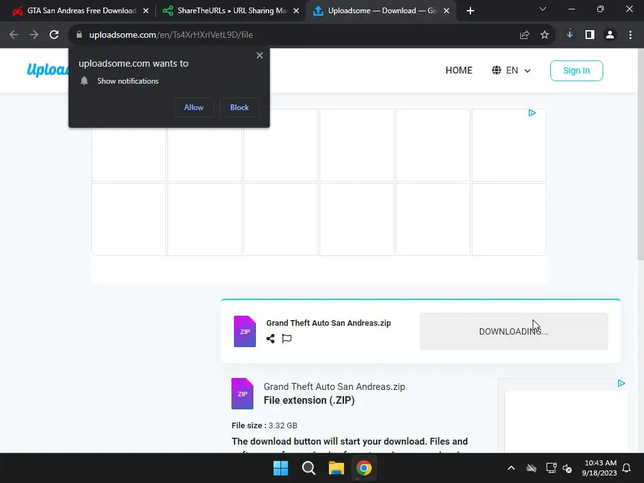Share this page from address bar
The image size is (644, 483).
click(525, 35)
